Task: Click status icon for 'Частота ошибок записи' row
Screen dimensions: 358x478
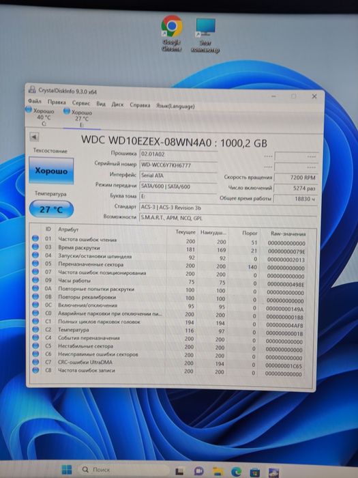Action: pyautogui.click(x=35, y=370)
